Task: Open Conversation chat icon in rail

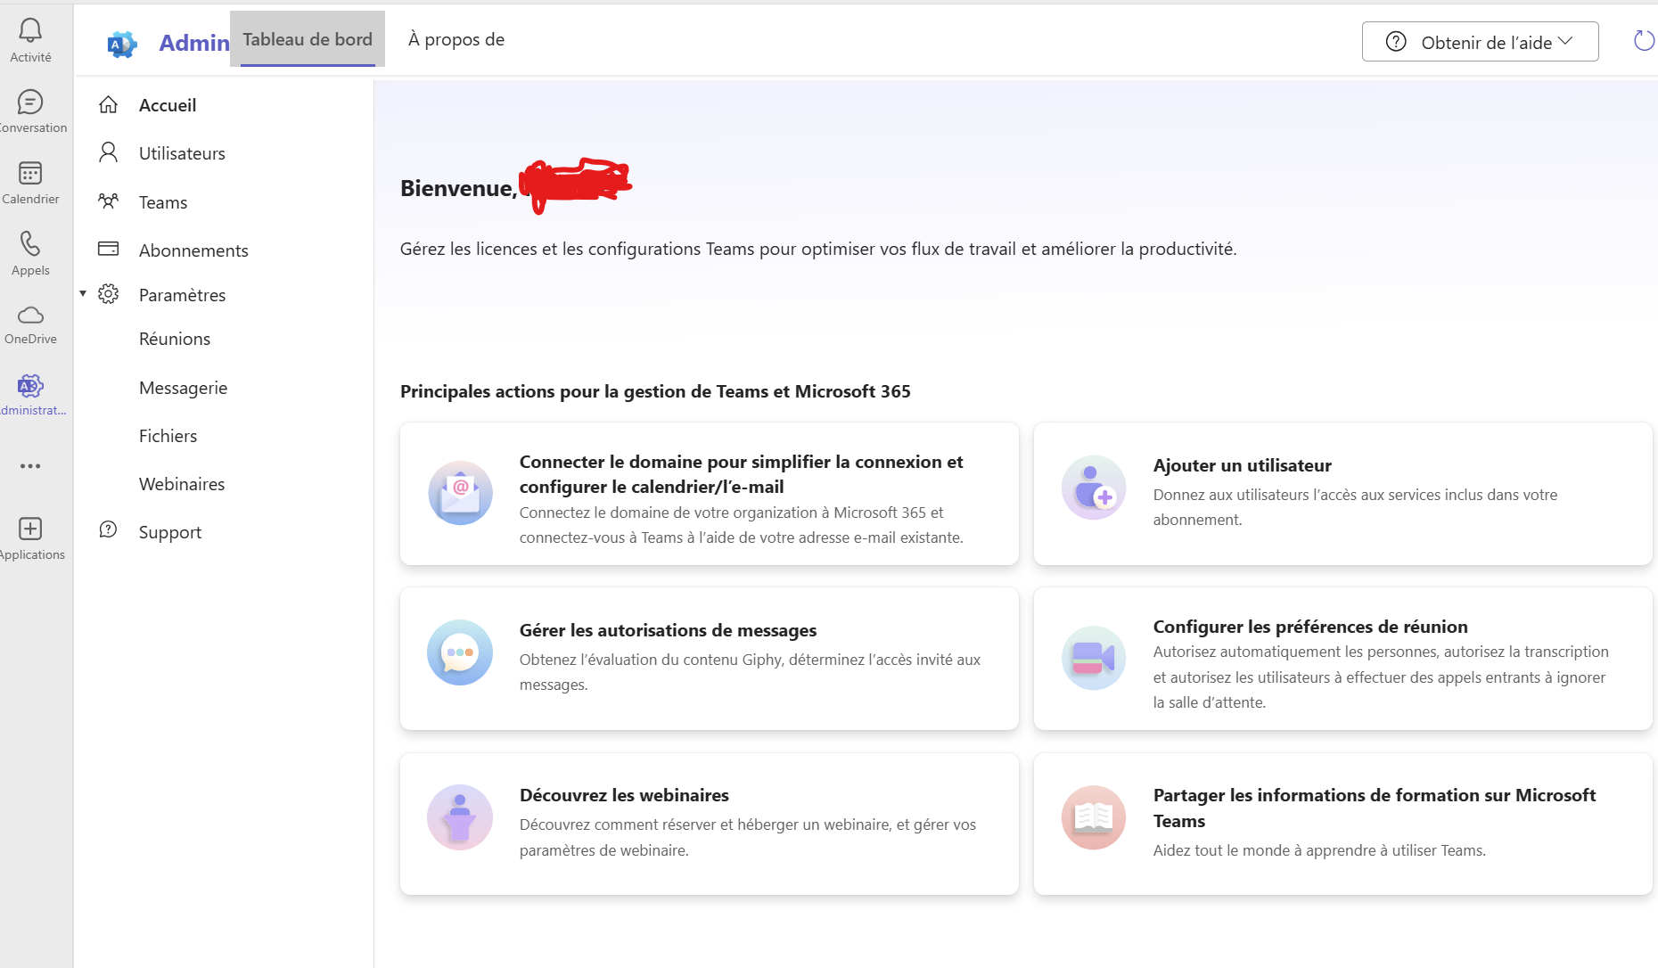Action: 30,102
